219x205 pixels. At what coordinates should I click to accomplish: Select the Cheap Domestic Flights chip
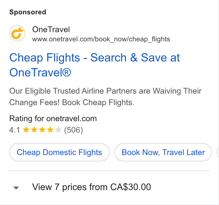pyautogui.click(x=59, y=152)
